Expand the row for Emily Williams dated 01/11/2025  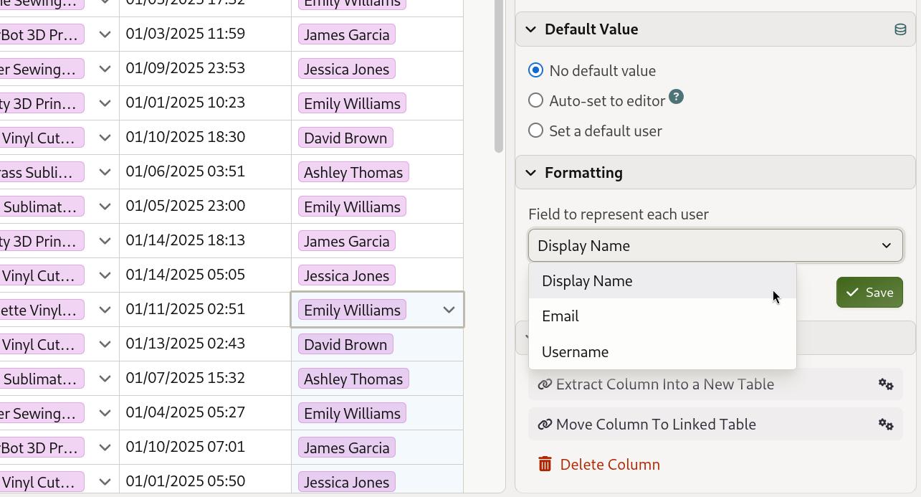click(x=449, y=310)
